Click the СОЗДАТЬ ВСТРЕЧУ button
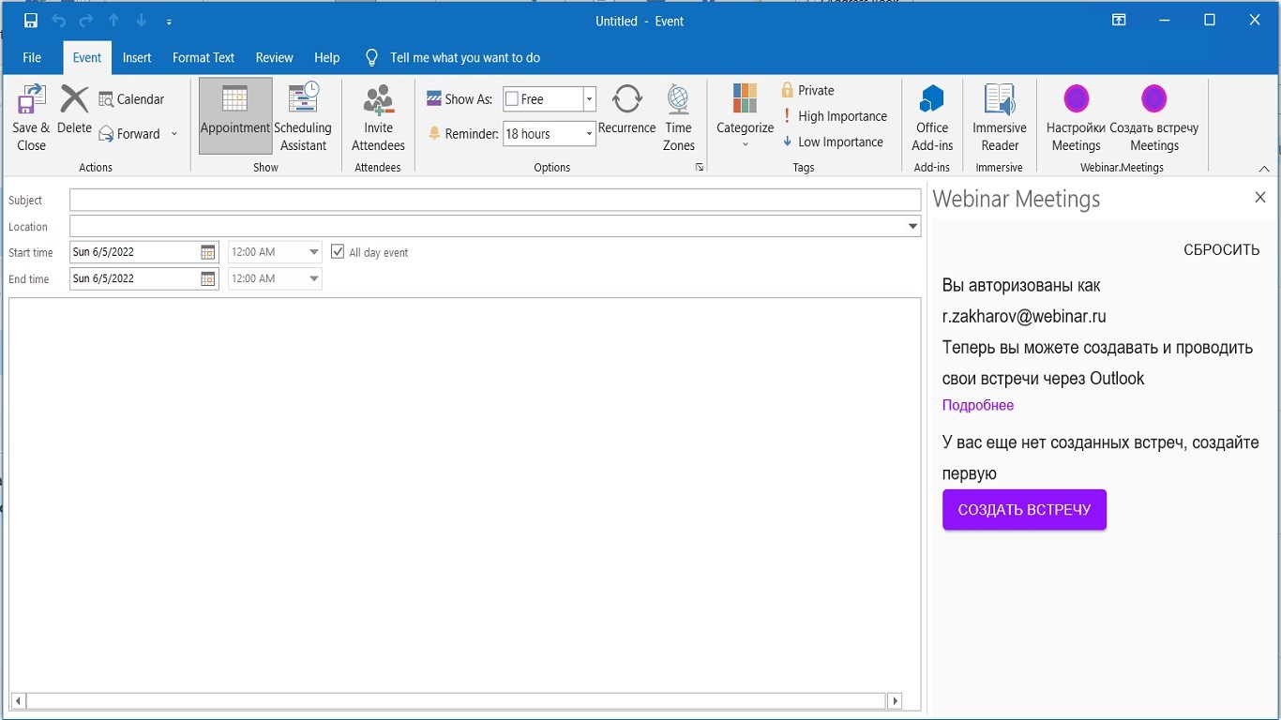Screen dimensions: 1281x720 coord(1024,510)
